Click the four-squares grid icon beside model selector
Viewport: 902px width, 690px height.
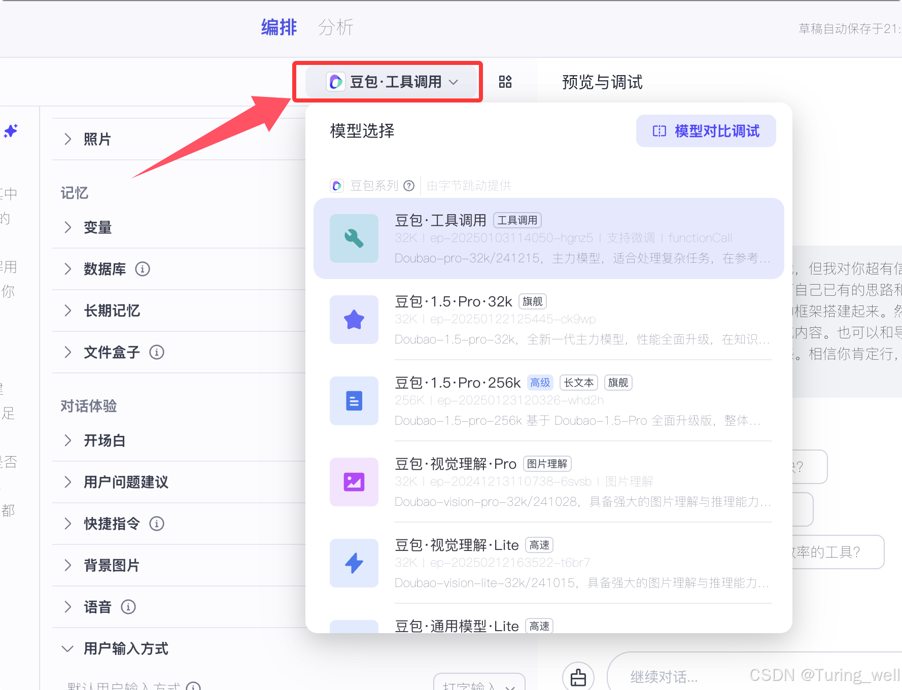tap(505, 82)
